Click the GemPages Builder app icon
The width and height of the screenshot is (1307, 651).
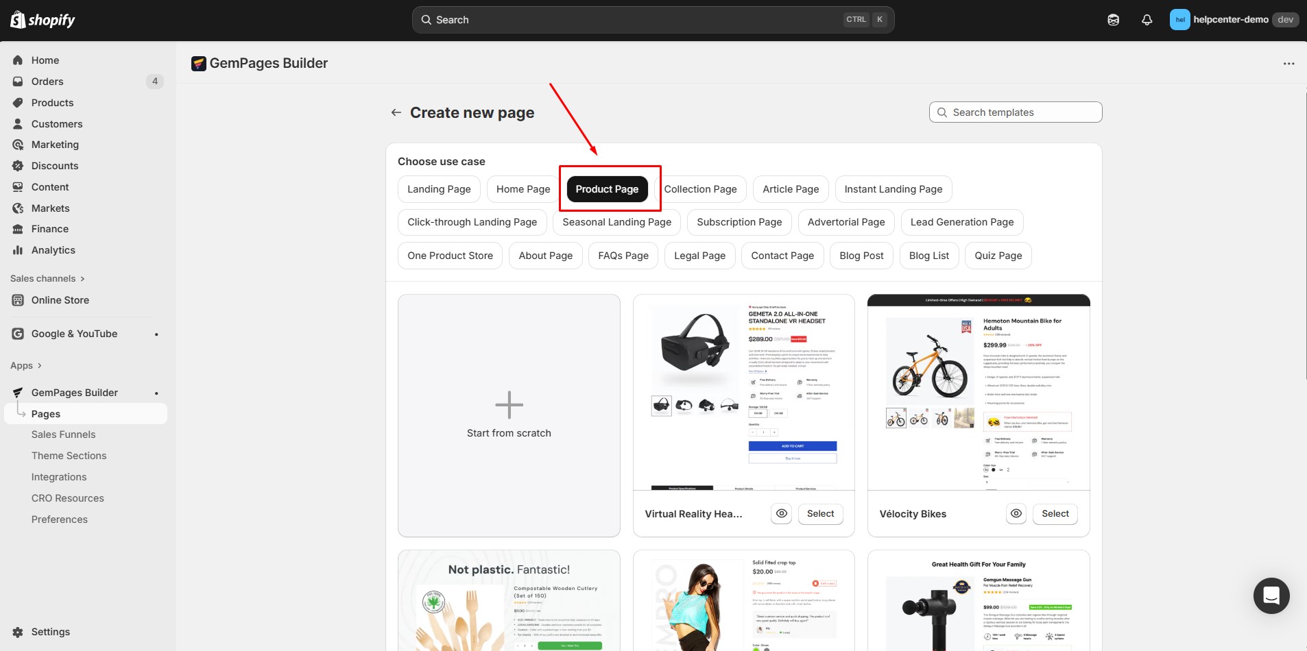coord(199,63)
